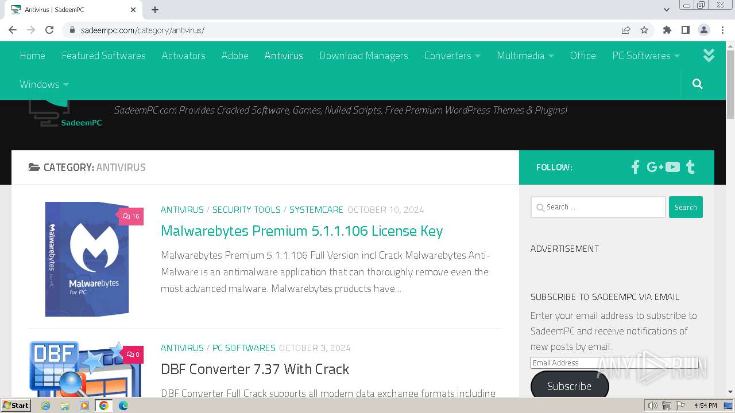Toggle the browser side panel

click(x=686, y=30)
